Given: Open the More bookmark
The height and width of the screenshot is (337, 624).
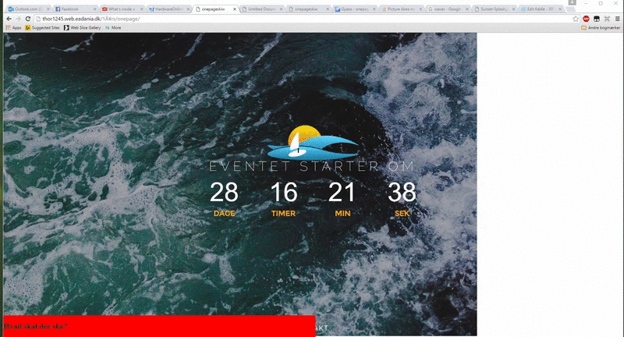Looking at the screenshot, I should coord(113,28).
